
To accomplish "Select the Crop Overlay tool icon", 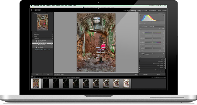I will pos(141,26).
